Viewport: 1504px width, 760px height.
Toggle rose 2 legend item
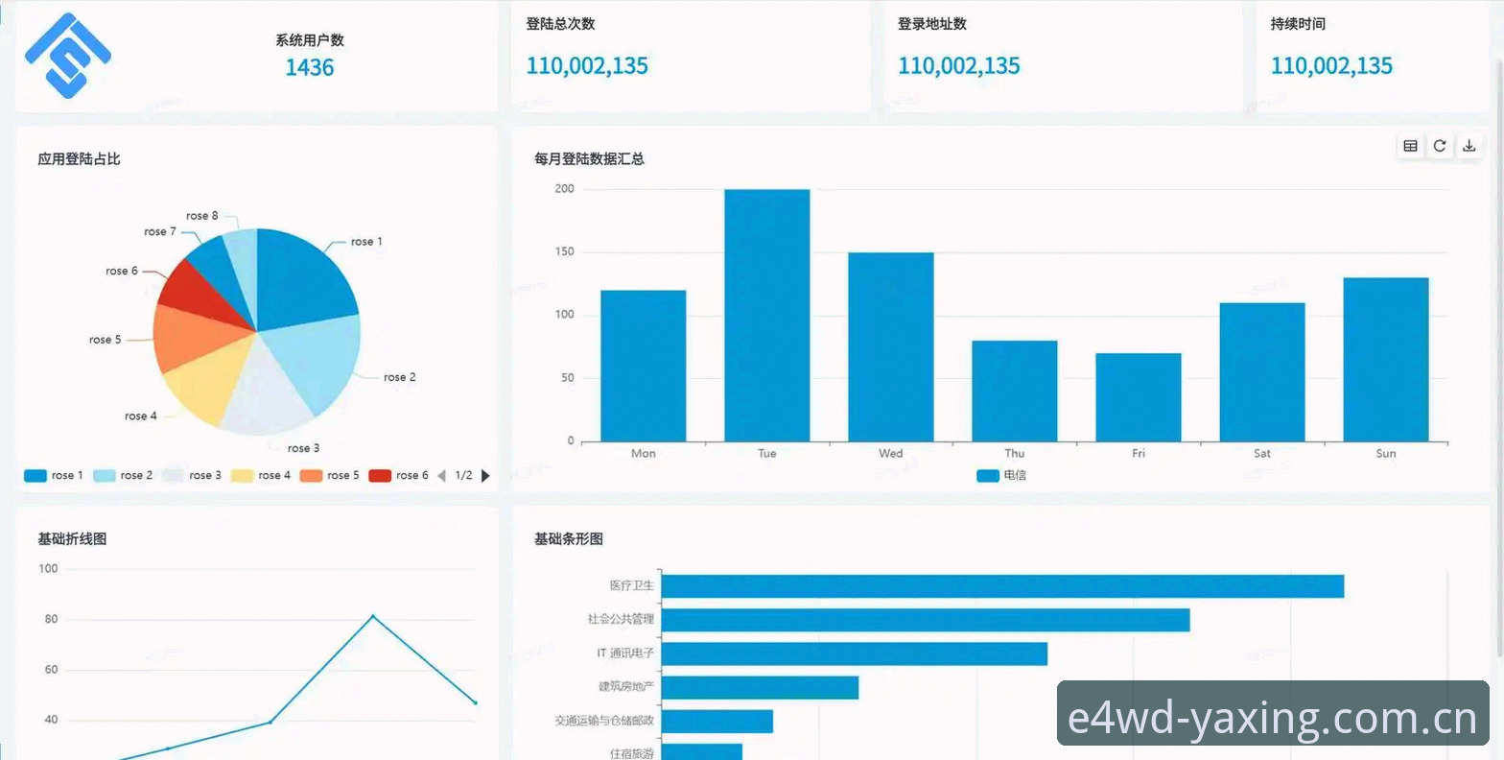(x=123, y=475)
